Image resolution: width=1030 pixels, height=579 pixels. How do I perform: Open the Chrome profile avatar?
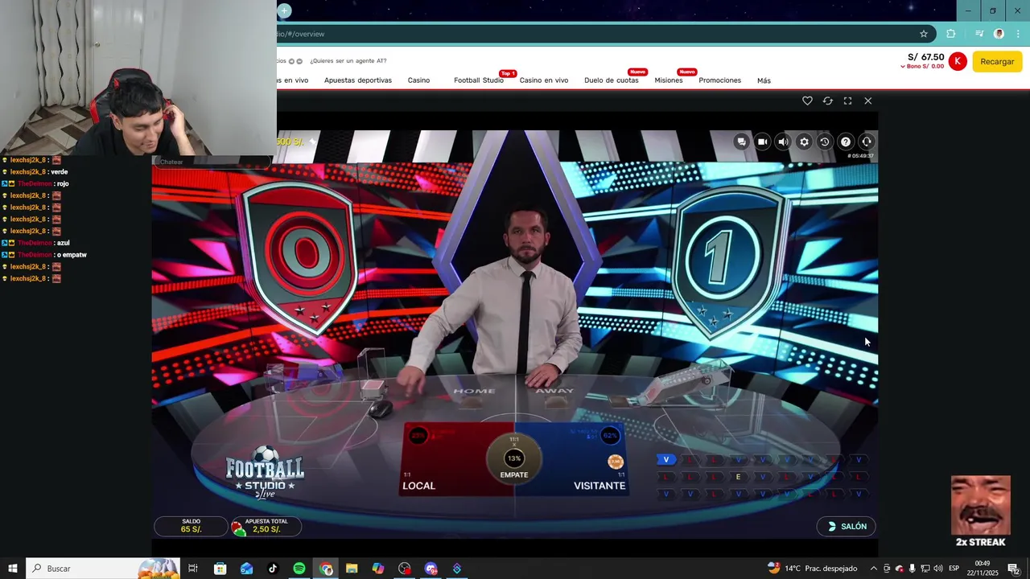tap(999, 34)
